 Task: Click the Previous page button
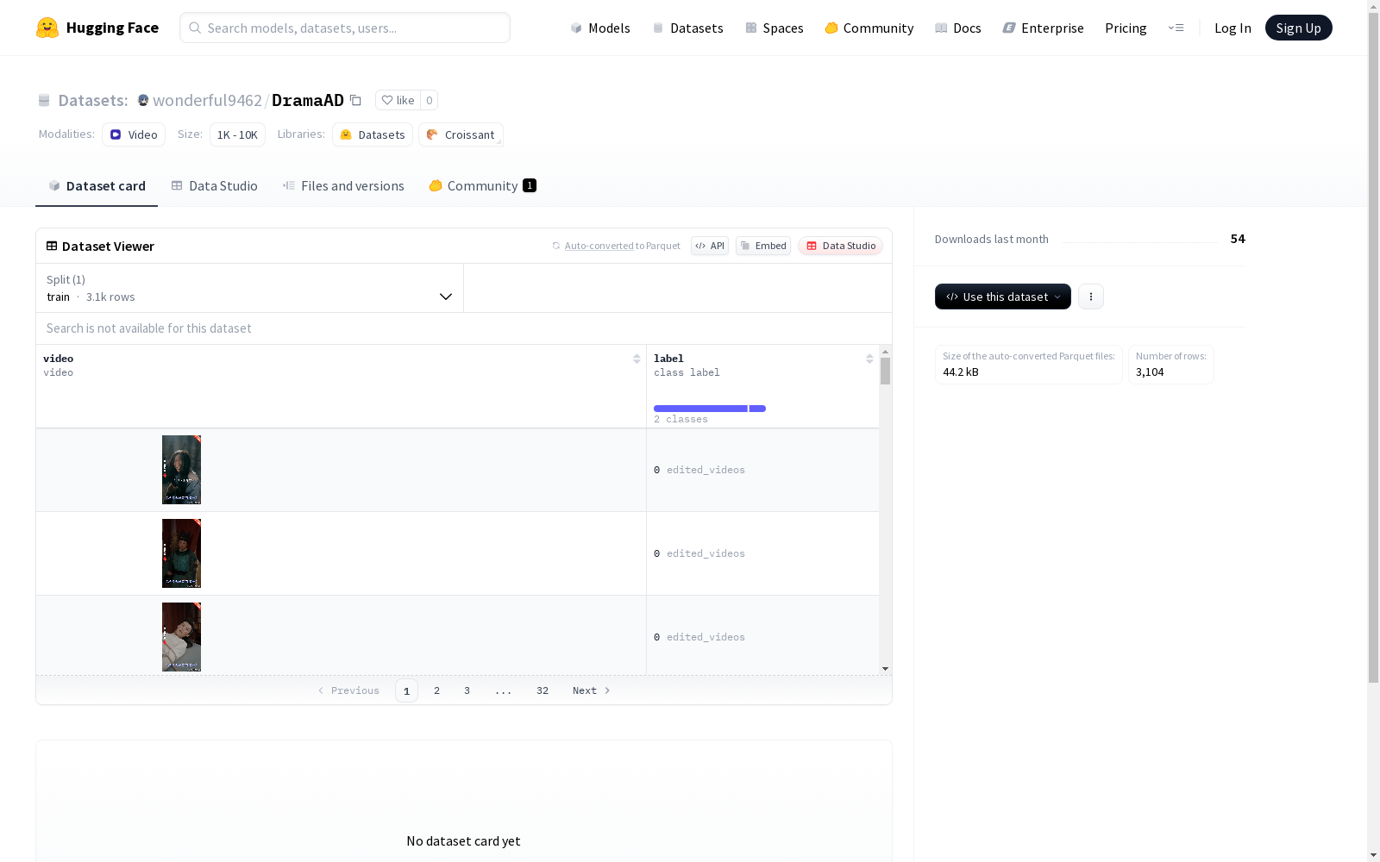point(348,690)
